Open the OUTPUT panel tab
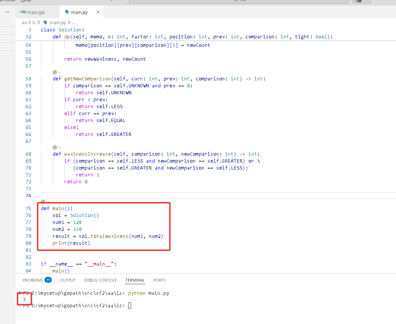This screenshot has height=324, width=396. pos(68,280)
